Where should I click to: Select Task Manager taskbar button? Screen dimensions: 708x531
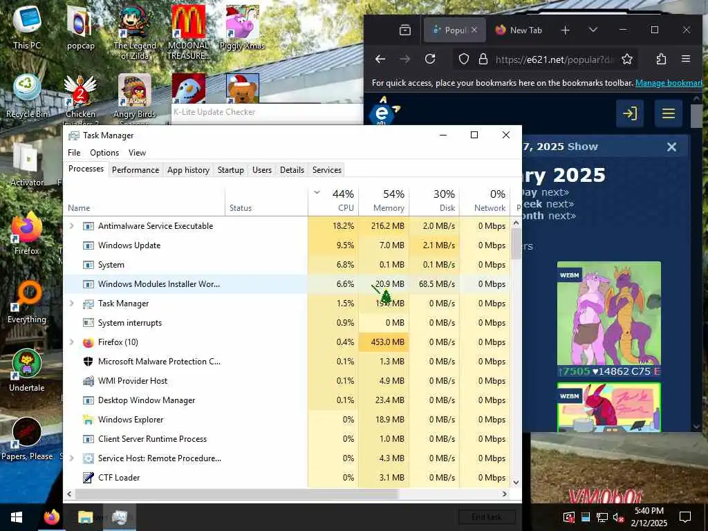[119, 517]
